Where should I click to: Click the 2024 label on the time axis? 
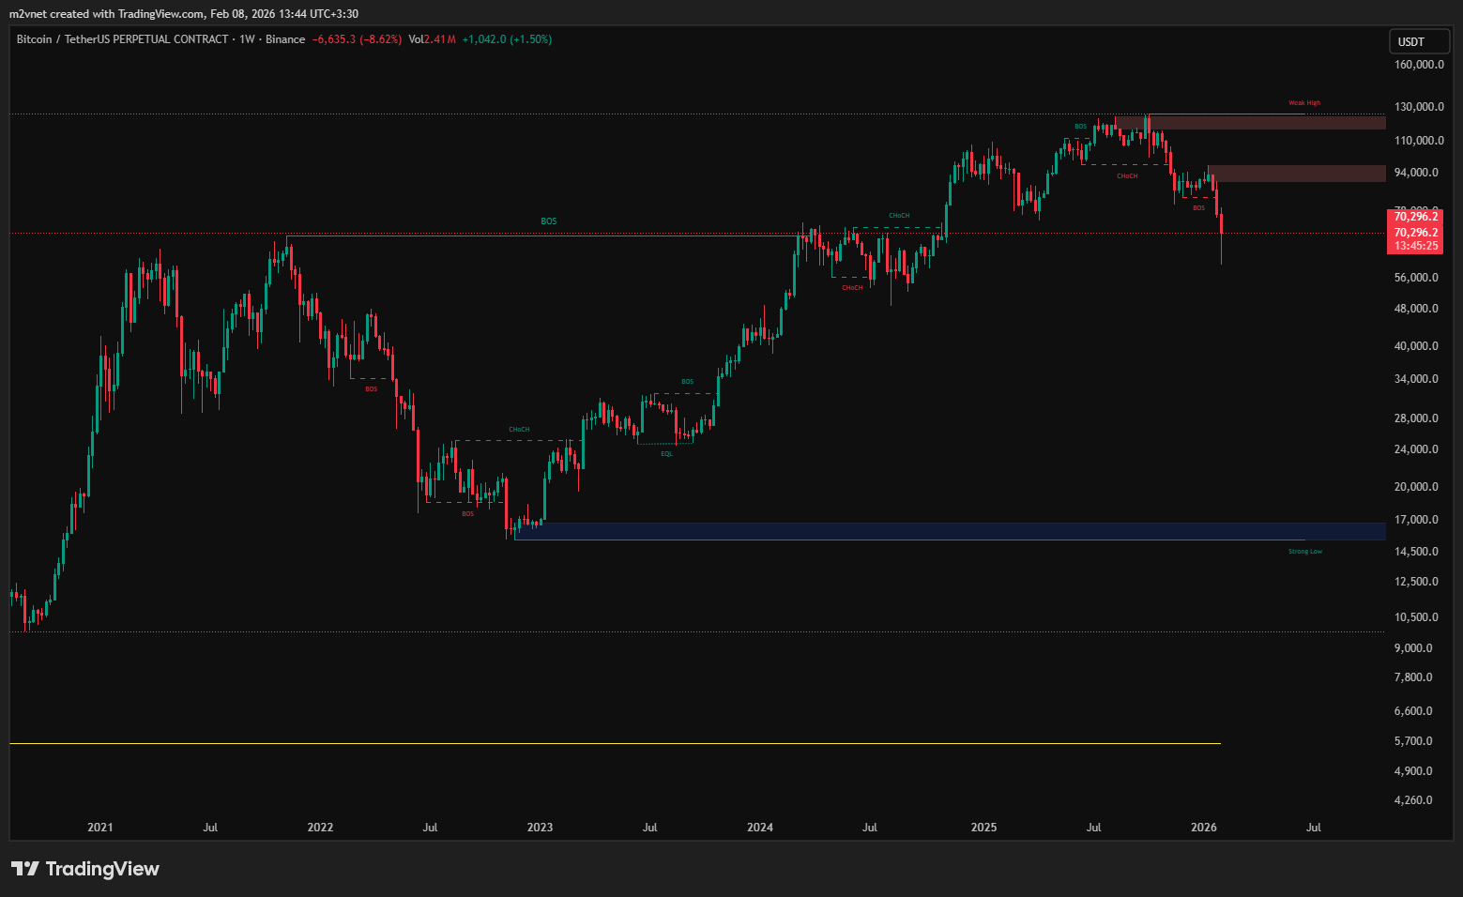pos(760,828)
